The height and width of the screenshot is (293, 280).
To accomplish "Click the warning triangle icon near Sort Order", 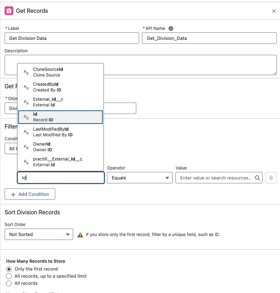I will [80, 235].
